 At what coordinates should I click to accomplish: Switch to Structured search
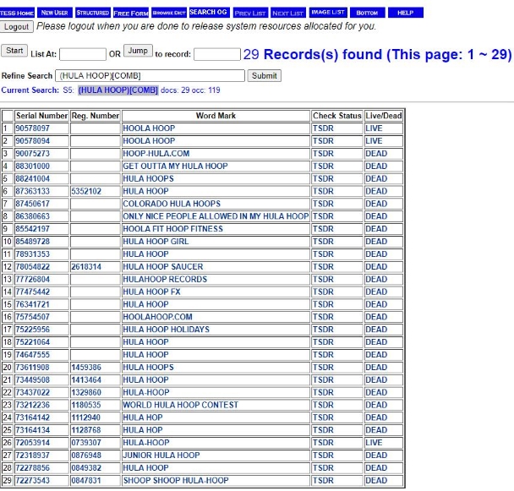92,13
